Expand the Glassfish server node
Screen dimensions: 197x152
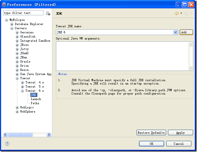[x=17, y=37]
